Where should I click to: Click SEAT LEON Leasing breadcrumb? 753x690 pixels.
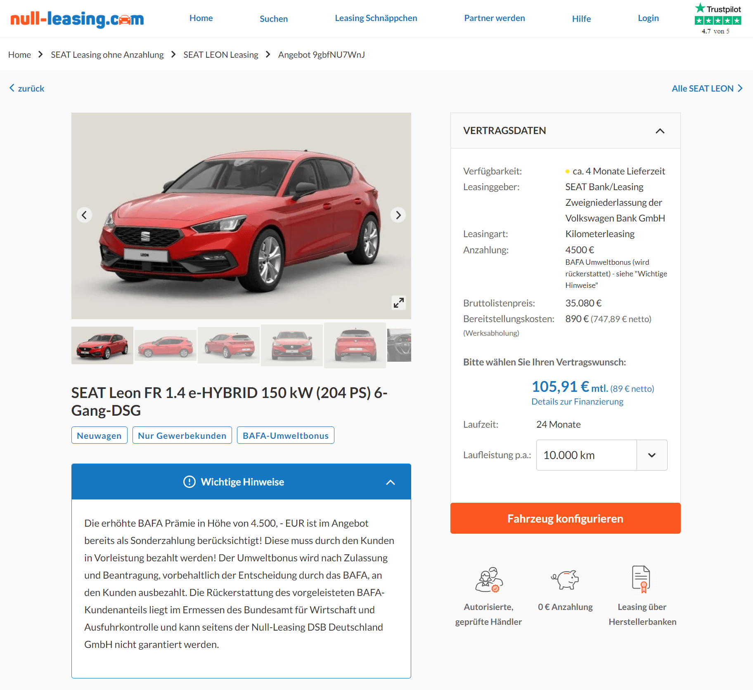[220, 54]
